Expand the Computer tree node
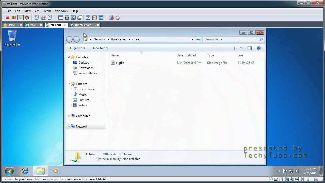325x183 pixels. (69, 116)
